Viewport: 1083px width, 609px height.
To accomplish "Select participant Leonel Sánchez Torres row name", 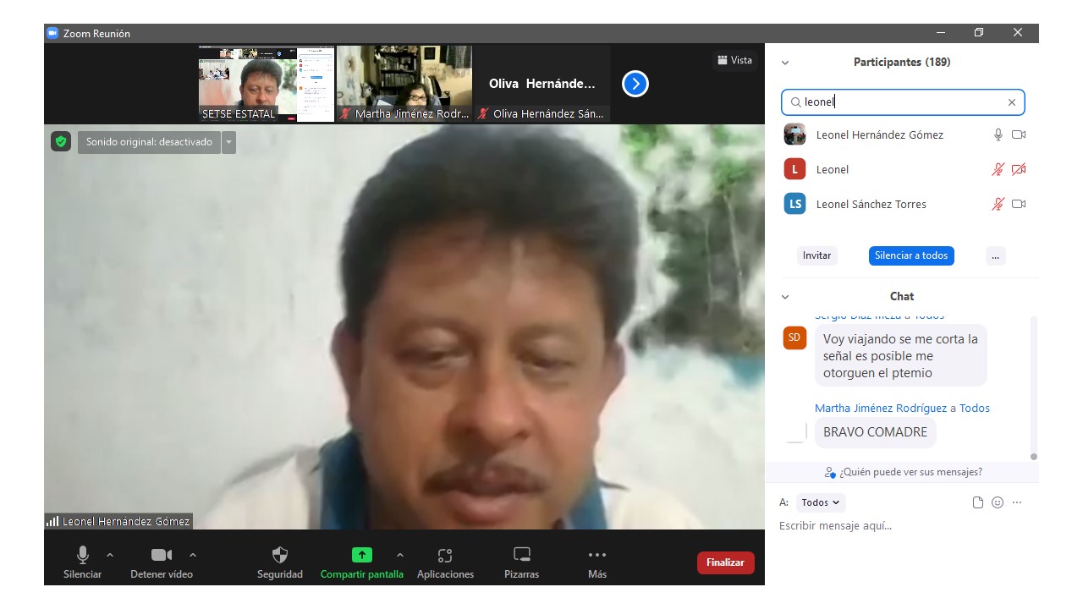I will [x=871, y=204].
